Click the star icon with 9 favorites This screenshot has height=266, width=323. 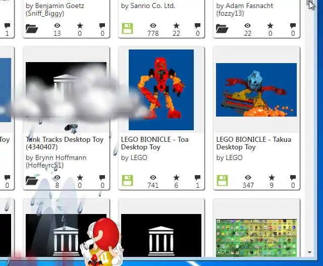click(272, 177)
